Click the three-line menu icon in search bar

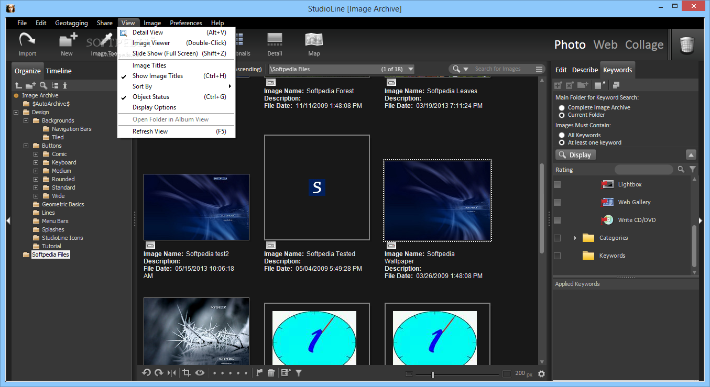(x=539, y=69)
